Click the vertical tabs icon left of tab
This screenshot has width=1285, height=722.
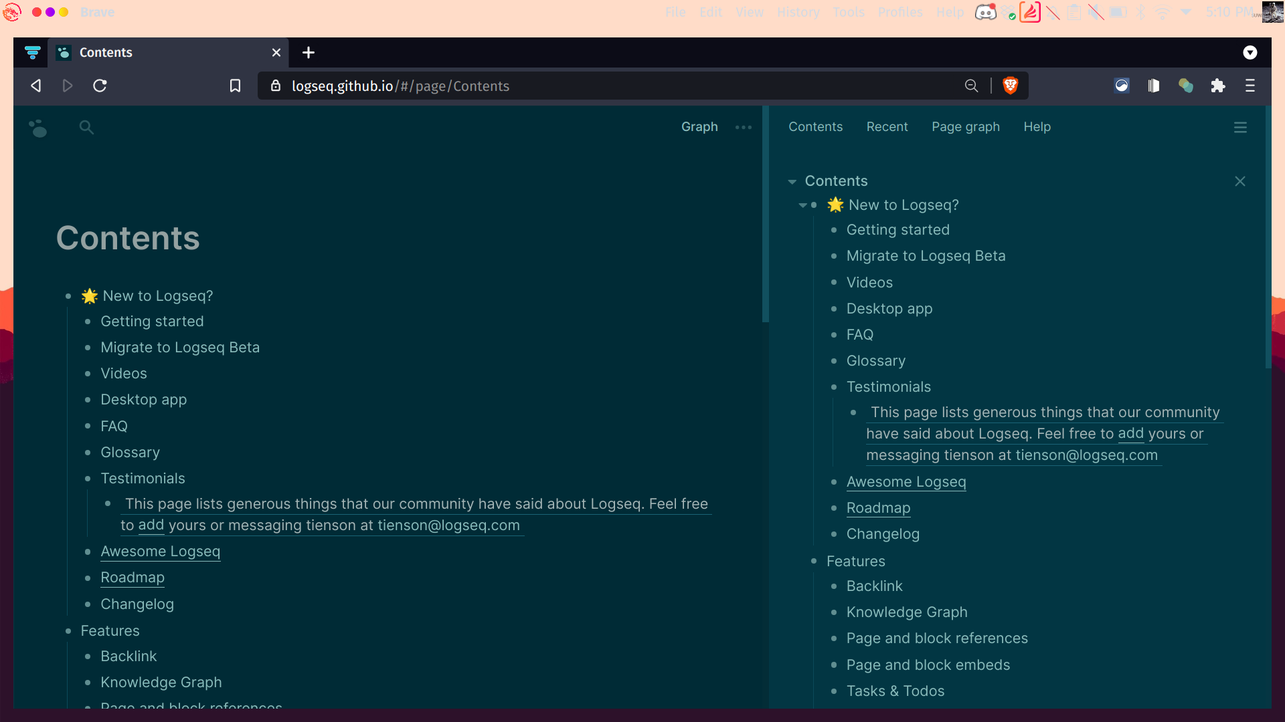[32, 52]
